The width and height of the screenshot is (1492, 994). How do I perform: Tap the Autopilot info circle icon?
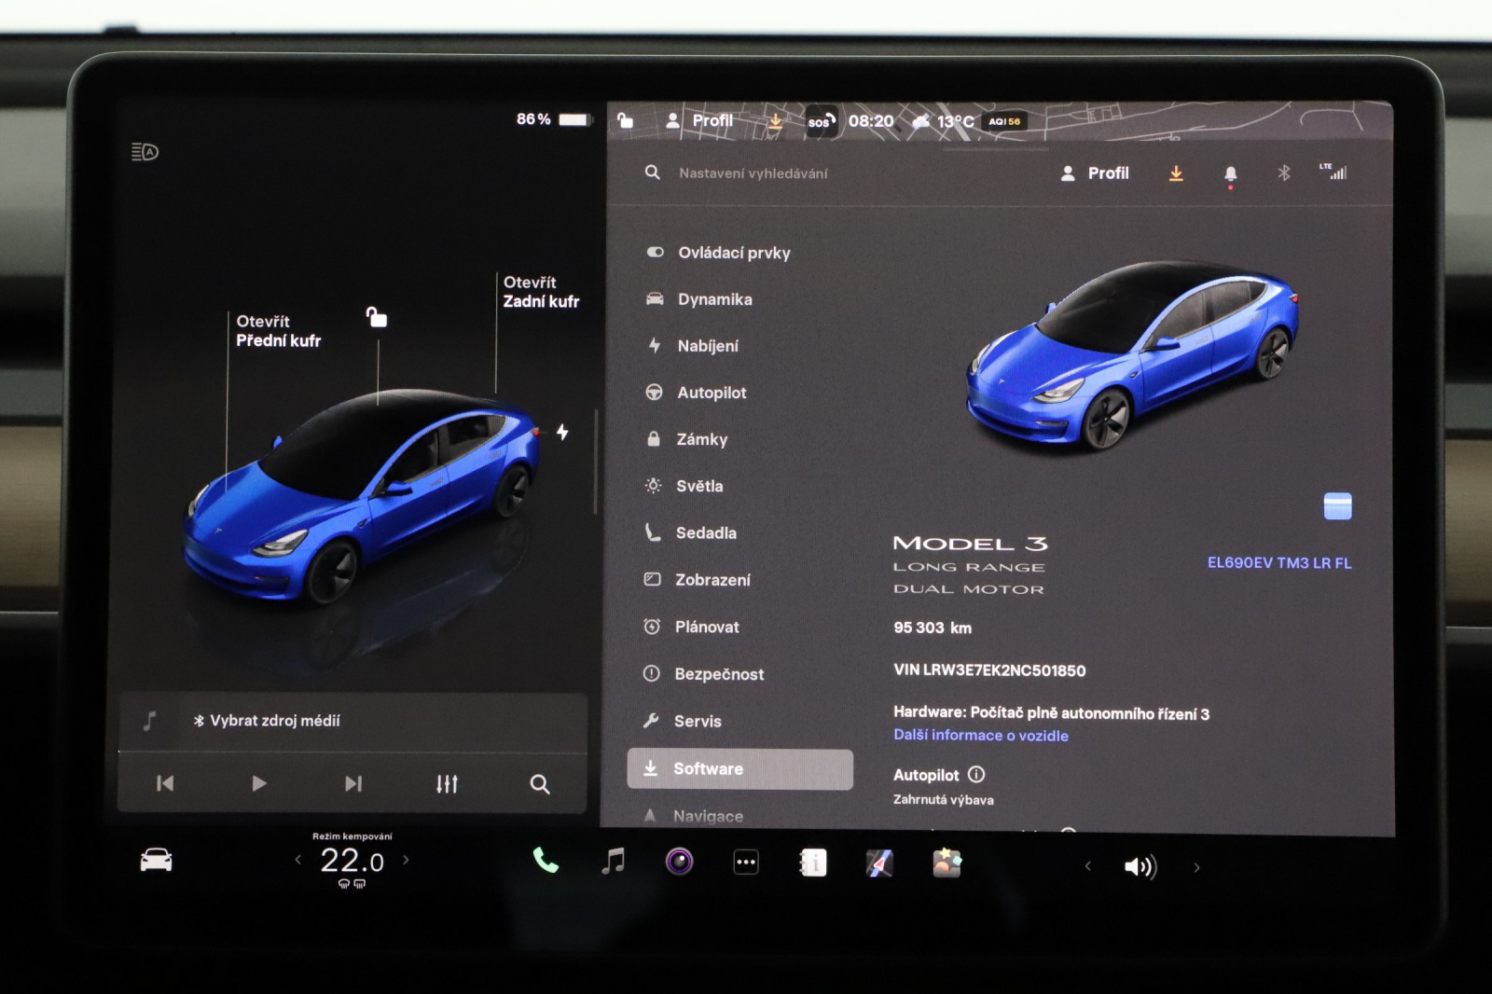coord(976,774)
